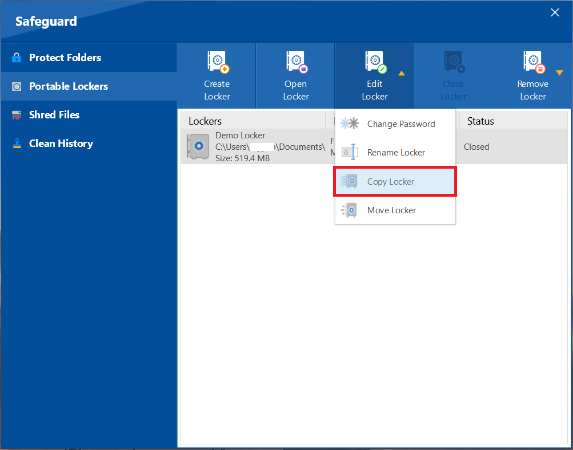Select Copy Locker menu entry
The width and height of the screenshot is (573, 450).
[x=395, y=181]
